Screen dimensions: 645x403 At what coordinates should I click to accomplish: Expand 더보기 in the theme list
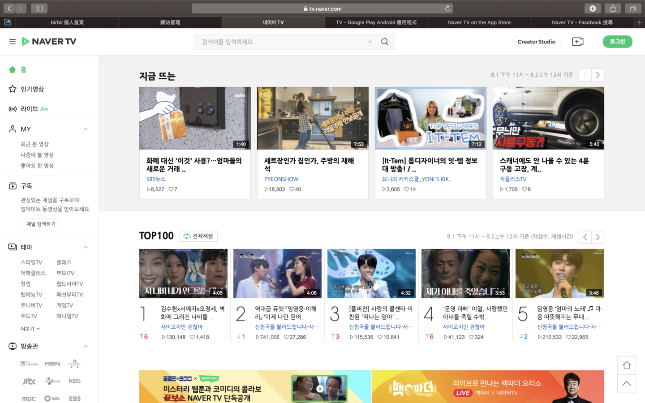pos(30,329)
